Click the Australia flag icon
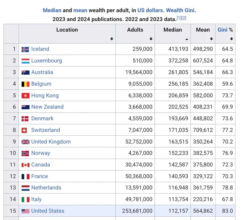 [x=25, y=72]
